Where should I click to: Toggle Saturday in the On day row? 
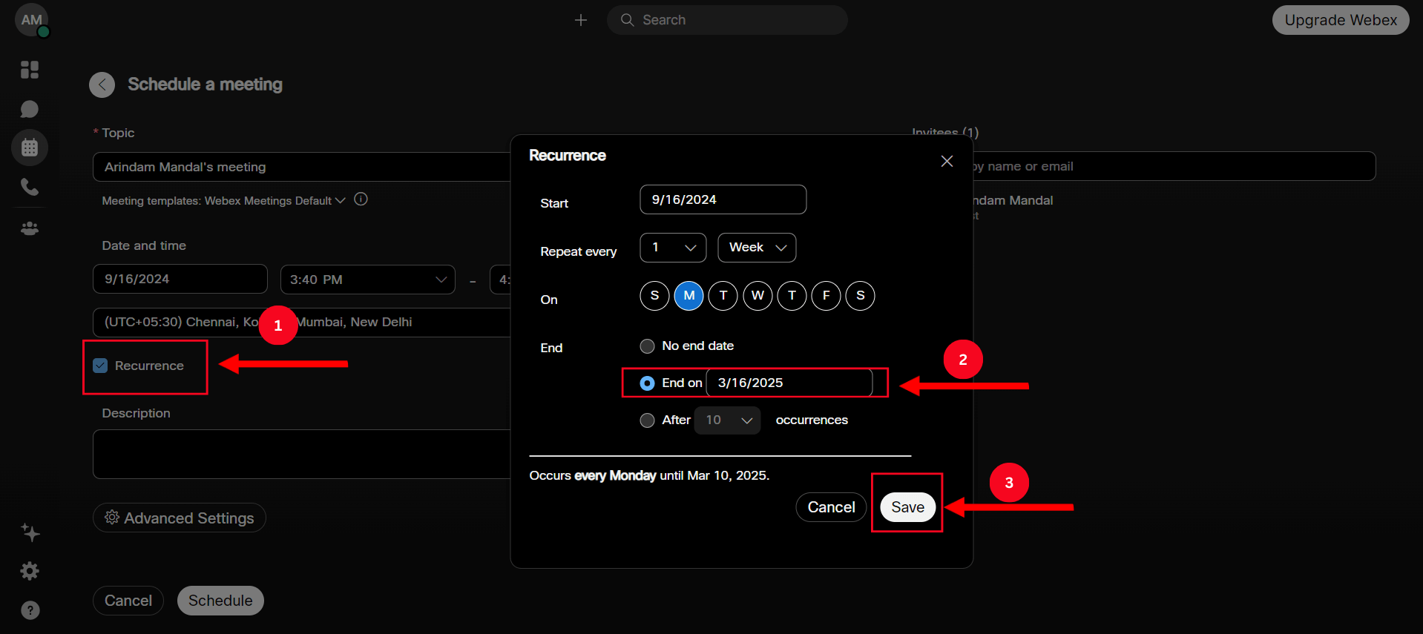[x=861, y=296]
